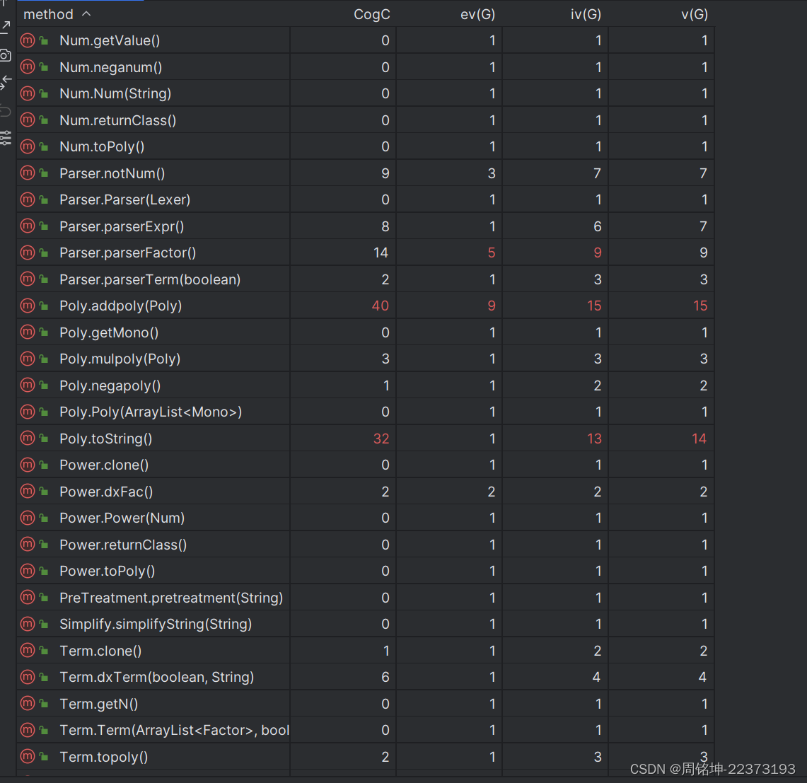Click v(G) value 15 for Poly.addpoly
The width and height of the screenshot is (807, 783).
click(x=700, y=306)
